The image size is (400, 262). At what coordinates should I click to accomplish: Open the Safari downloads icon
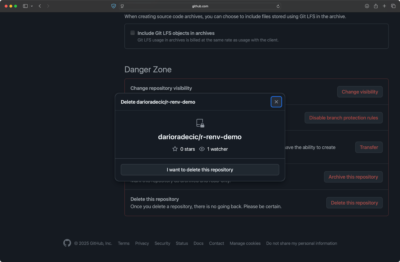367,6
